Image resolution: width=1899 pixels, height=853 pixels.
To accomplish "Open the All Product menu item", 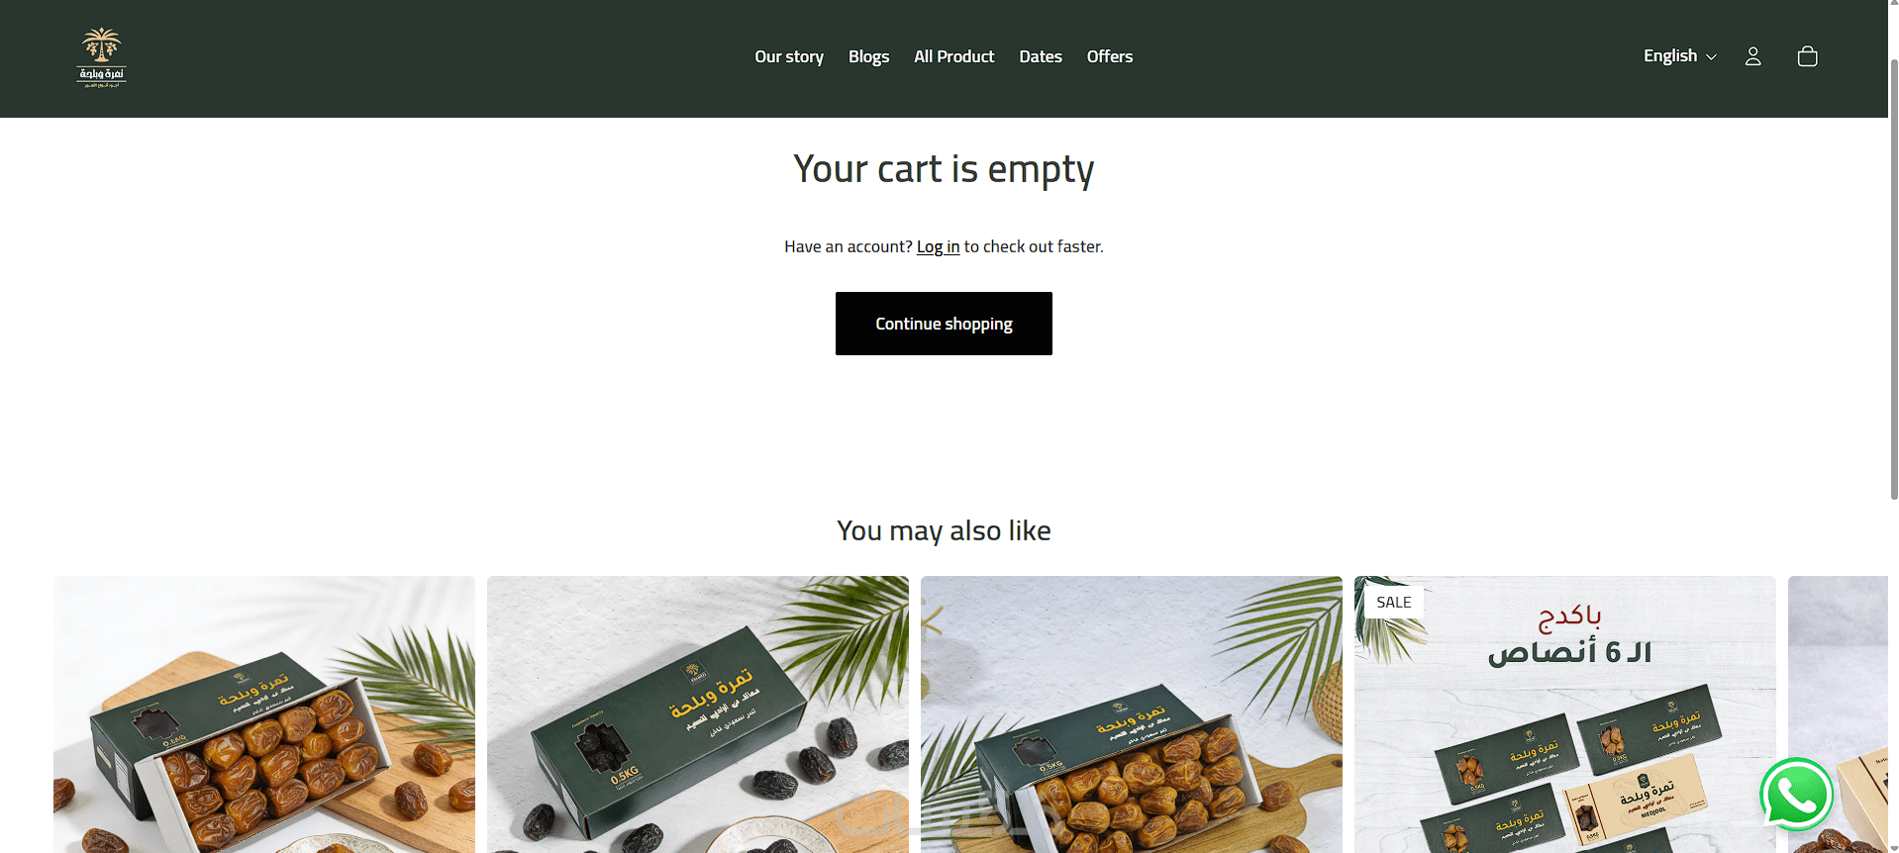I will pyautogui.click(x=953, y=56).
